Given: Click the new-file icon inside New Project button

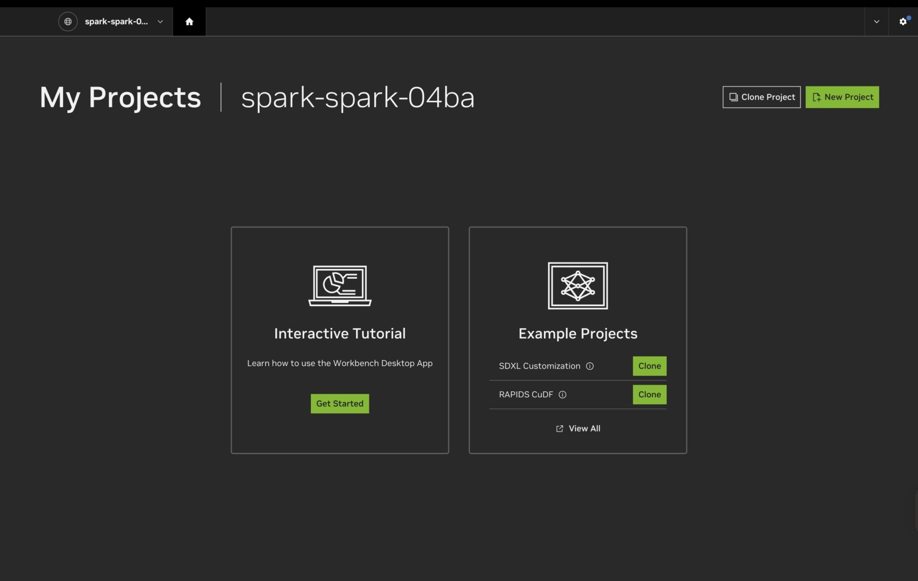Looking at the screenshot, I should tap(816, 96).
